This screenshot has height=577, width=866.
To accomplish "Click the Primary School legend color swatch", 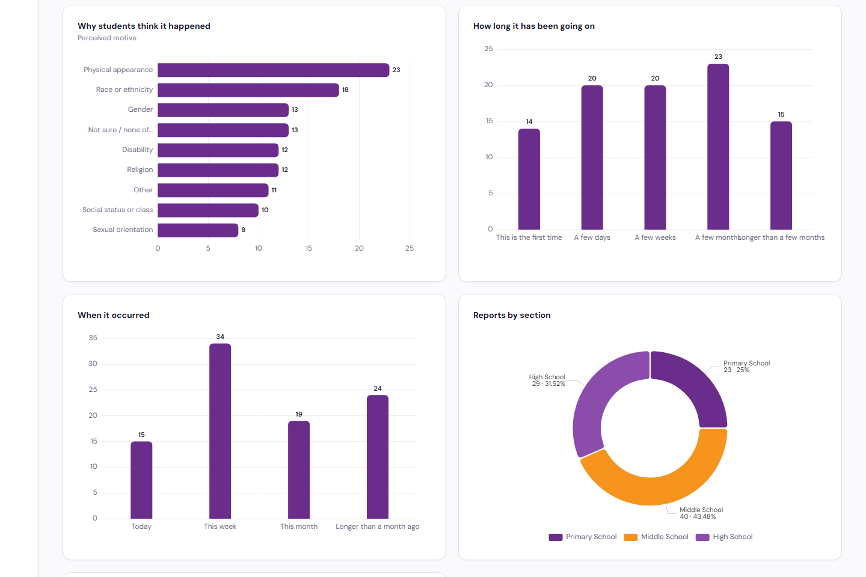I will pos(556,537).
